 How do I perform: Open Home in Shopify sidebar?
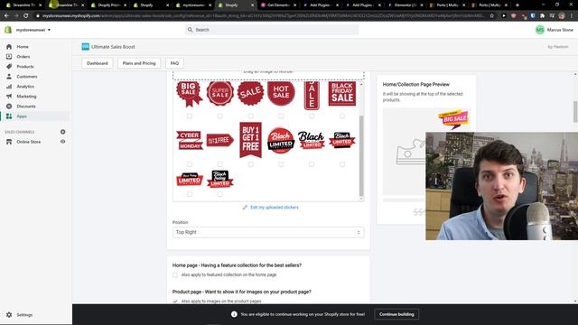(x=22, y=47)
